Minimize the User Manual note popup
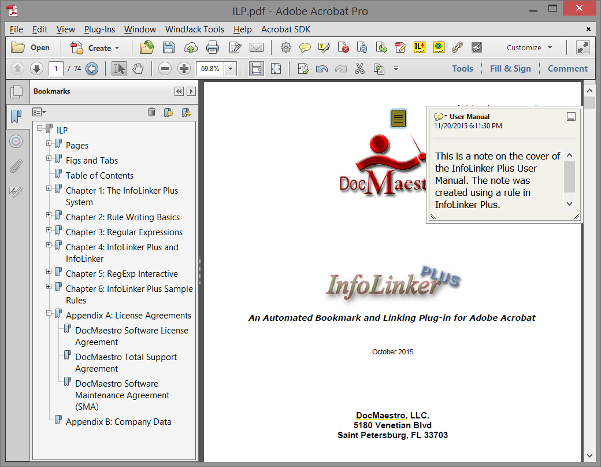The width and height of the screenshot is (601, 467). [571, 117]
